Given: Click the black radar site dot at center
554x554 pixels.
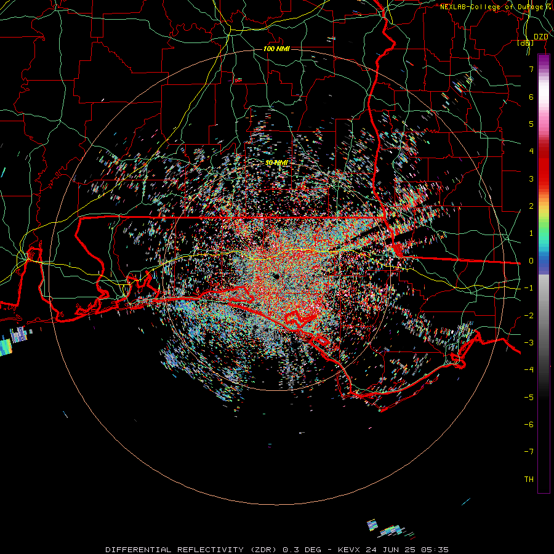Looking at the screenshot, I should [x=276, y=276].
